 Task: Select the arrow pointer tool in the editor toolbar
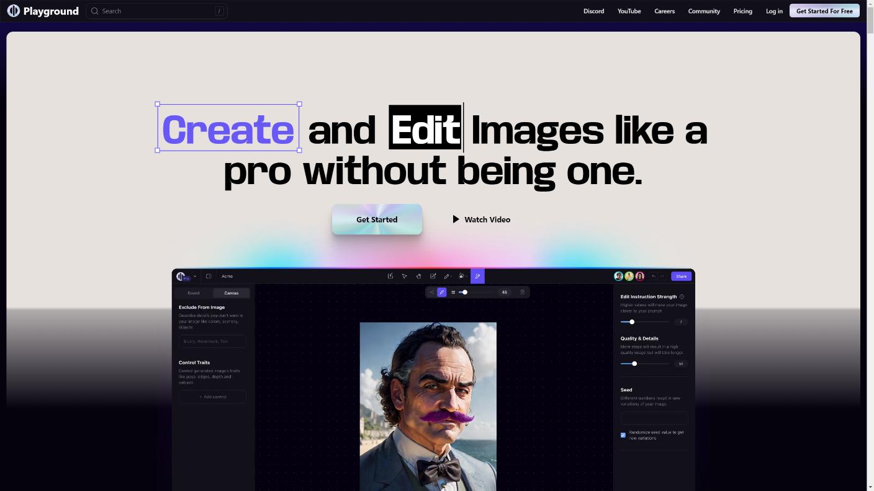tap(404, 276)
